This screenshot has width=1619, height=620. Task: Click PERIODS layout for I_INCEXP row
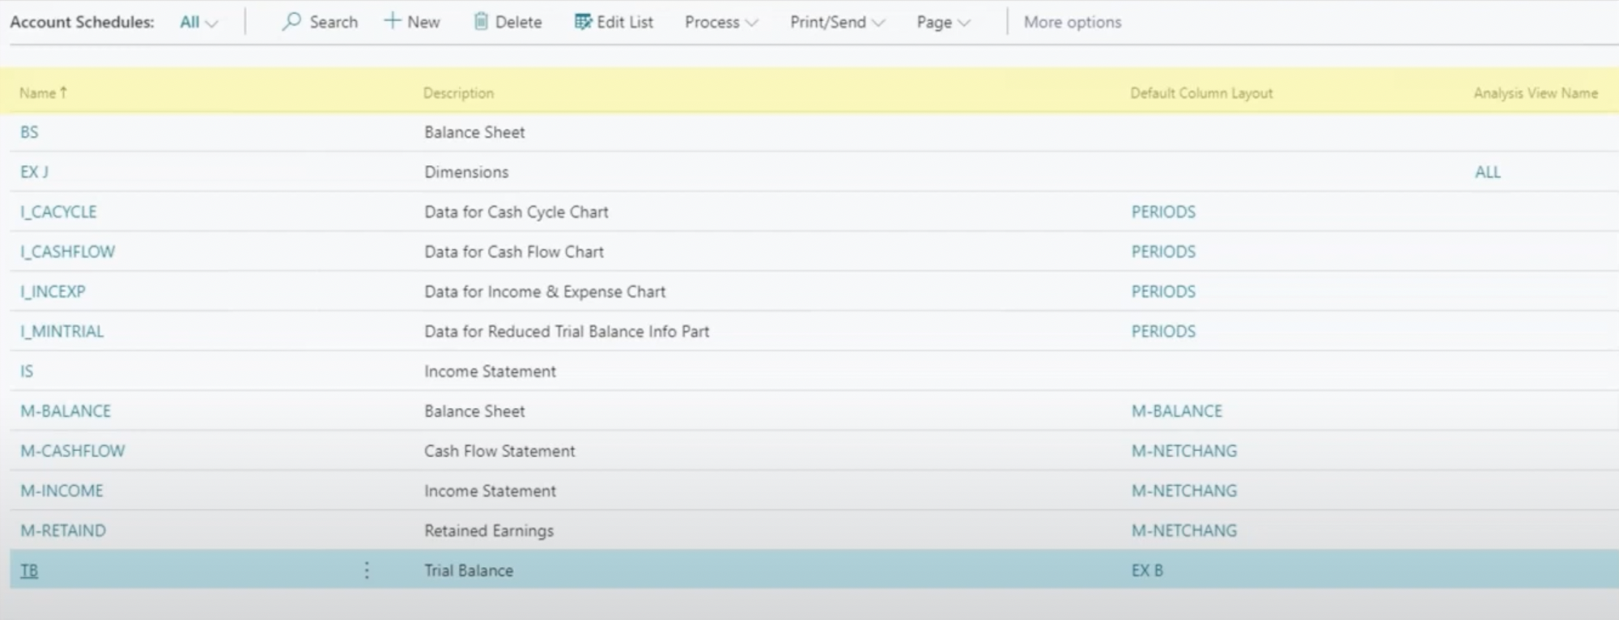click(1163, 291)
